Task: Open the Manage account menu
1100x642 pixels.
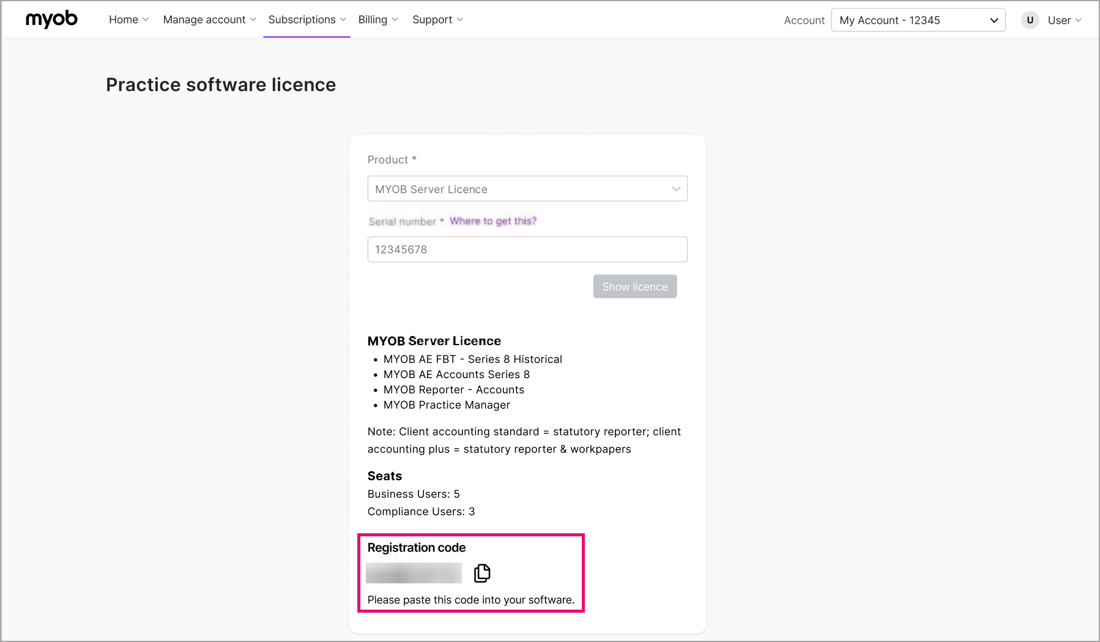Action: (209, 20)
